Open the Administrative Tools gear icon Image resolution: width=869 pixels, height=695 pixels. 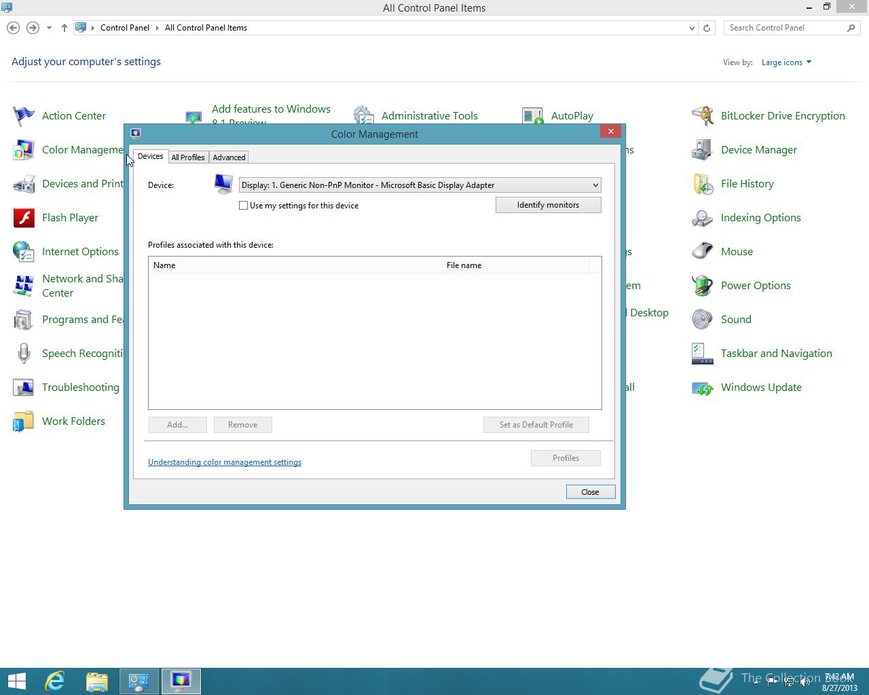tap(363, 115)
